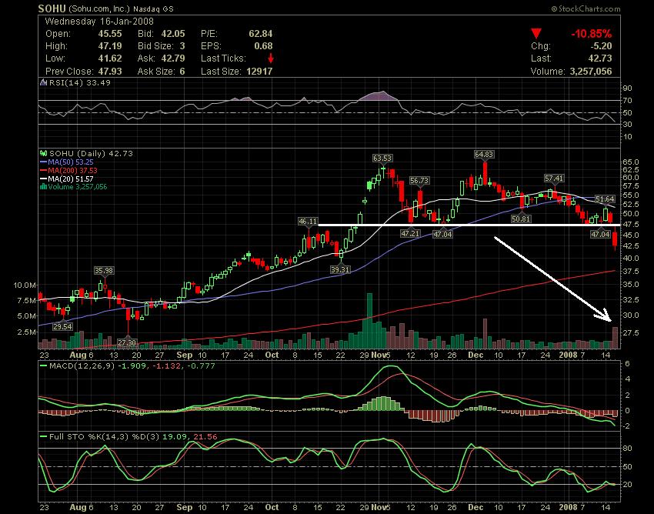Viewport: 654px width, 514px height.
Task: Click the Bid Size value 3
Action: tap(182, 46)
